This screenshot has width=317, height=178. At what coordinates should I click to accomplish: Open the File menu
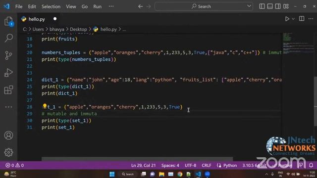pos(19,6)
